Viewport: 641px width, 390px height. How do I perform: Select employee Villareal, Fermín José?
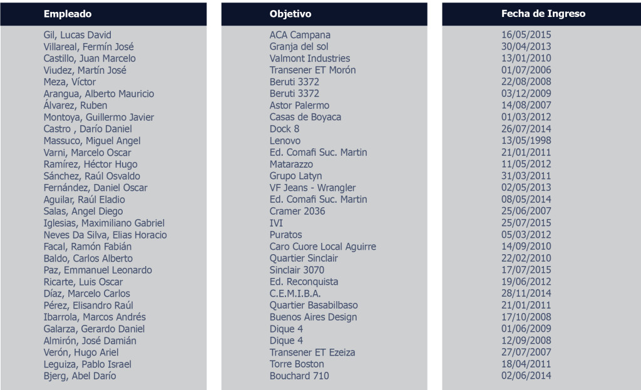click(89, 47)
